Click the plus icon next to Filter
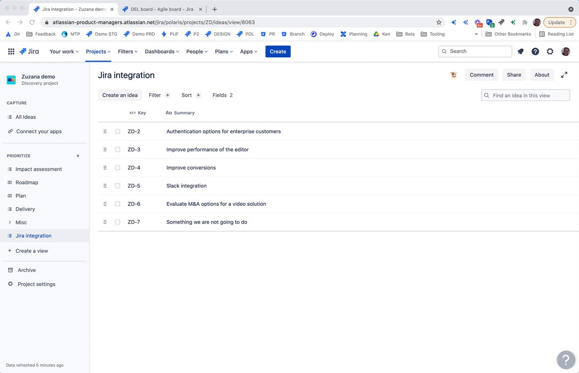579x373 pixels. [x=167, y=95]
